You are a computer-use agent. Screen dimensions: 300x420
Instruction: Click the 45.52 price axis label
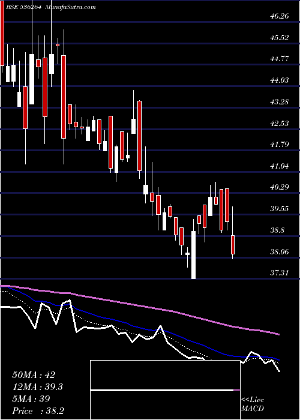(x=280, y=37)
